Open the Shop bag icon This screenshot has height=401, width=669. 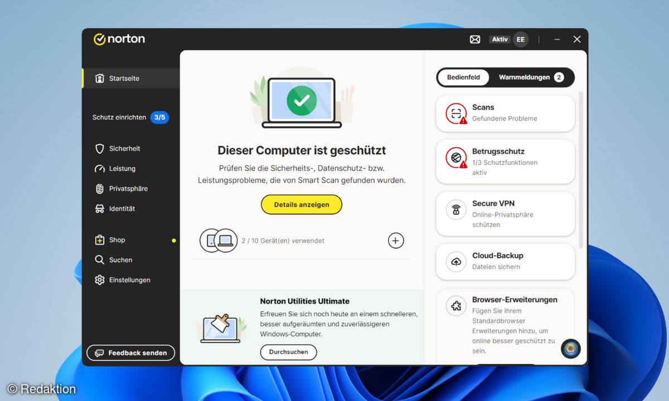pos(100,239)
